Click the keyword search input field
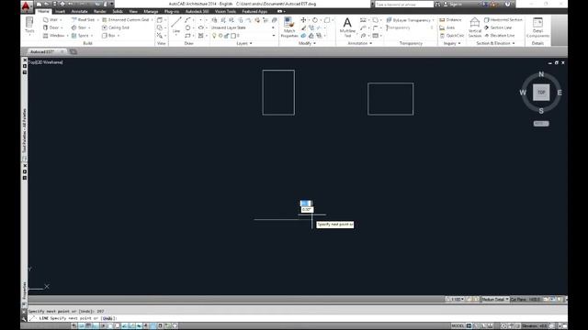The height and width of the screenshot is (330, 588). (x=404, y=5)
